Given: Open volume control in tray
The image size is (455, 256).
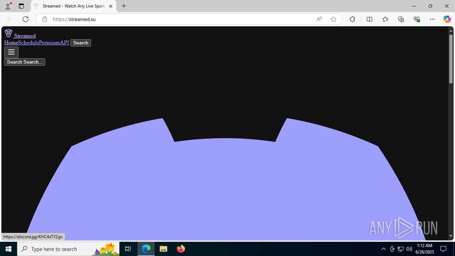Looking at the screenshot, I should click(409, 249).
